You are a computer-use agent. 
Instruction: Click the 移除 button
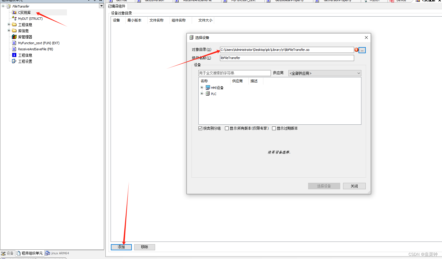click(x=145, y=247)
